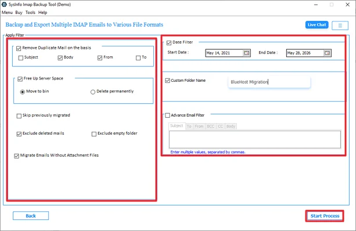Open the hamburger menu next to Live Chat
This screenshot has height=231, width=356.
click(x=340, y=26)
